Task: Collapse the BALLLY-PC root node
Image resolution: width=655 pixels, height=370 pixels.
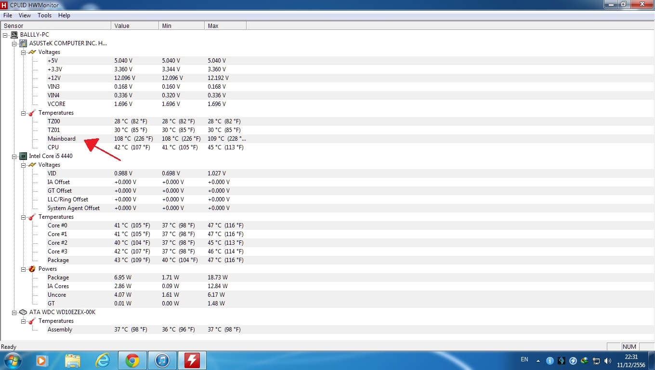Action: (x=5, y=35)
